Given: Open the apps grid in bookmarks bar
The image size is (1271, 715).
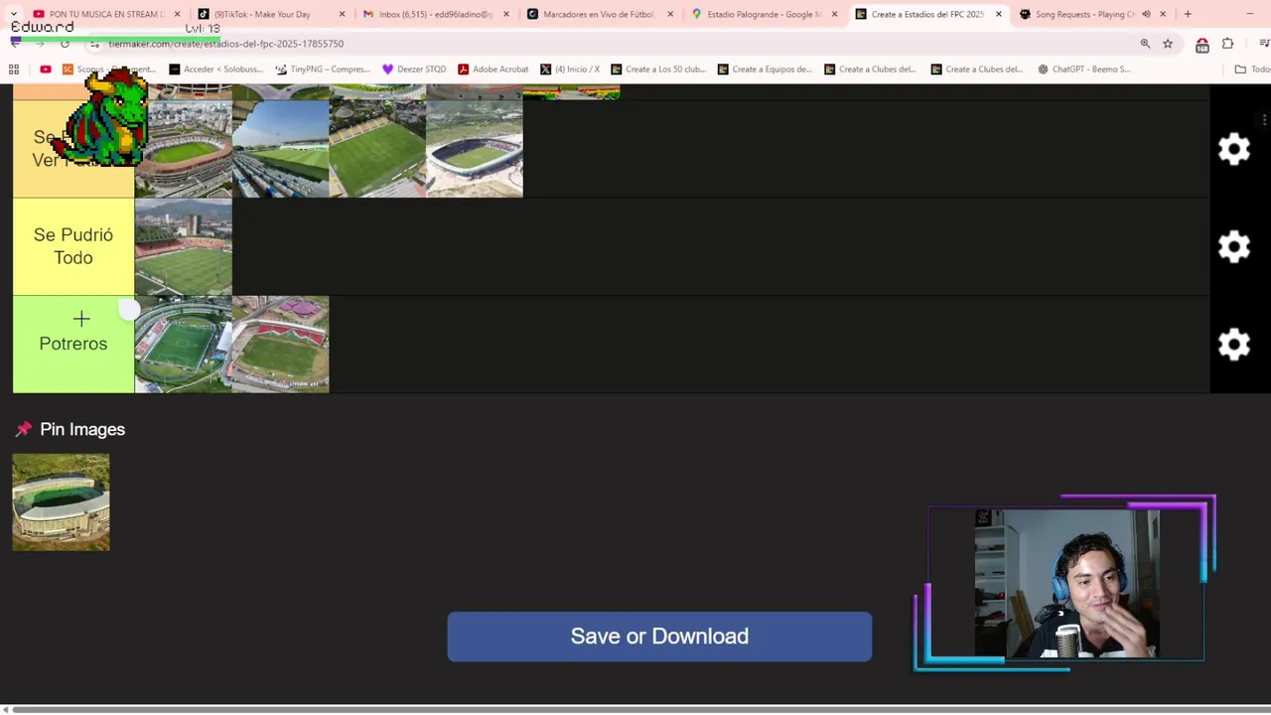Looking at the screenshot, I should (14, 70).
